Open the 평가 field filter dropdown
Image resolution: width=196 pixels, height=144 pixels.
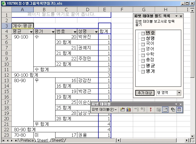point(53,32)
